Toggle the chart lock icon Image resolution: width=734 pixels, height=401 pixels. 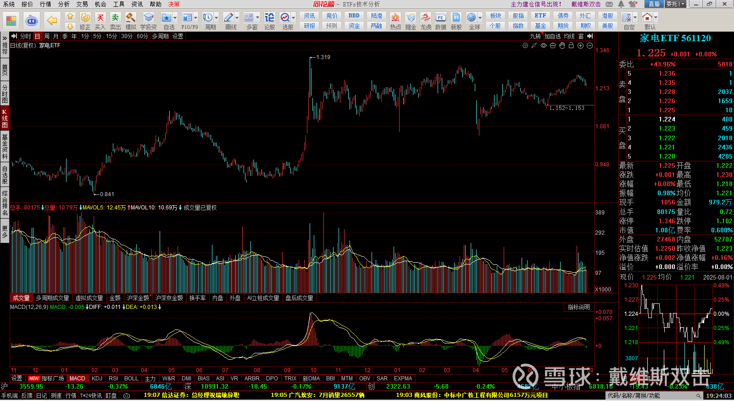571,45
